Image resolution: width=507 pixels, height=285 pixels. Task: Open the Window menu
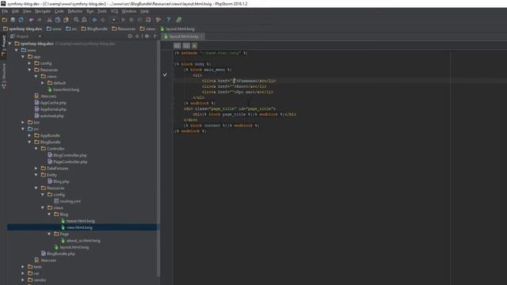[129, 11]
